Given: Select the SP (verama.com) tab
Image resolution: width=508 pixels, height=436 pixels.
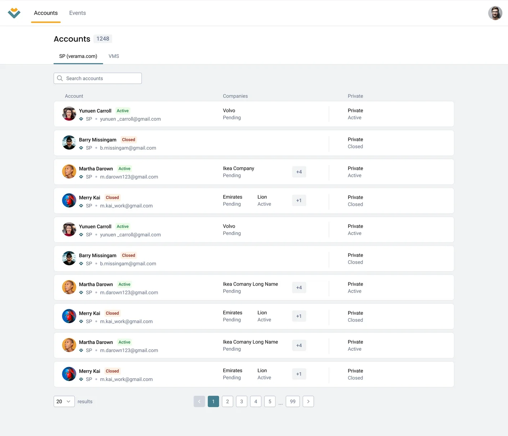Looking at the screenshot, I should pyautogui.click(x=78, y=56).
